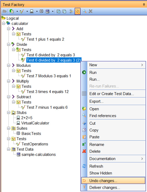This screenshot has height=192, width=147.
Task: Choose Copy from context menu
Action: 113,130
